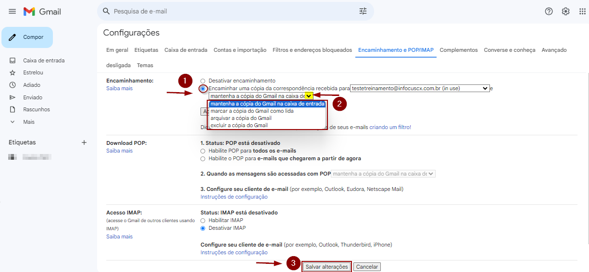Image resolution: width=589 pixels, height=272 pixels.
Task: Open forwarding address dropdown testetreinamento@infocuscx.com.br
Action: coord(419,88)
